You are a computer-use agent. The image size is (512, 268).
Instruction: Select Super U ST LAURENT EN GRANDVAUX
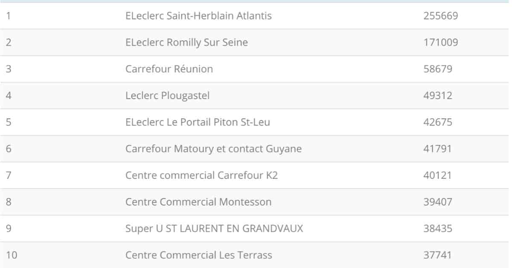[x=214, y=229]
